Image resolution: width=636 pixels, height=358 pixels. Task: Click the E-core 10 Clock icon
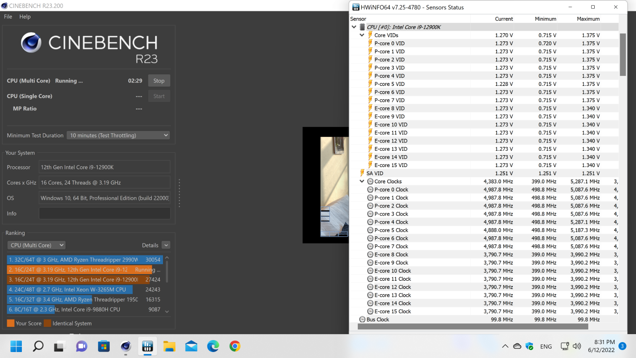[x=370, y=271]
